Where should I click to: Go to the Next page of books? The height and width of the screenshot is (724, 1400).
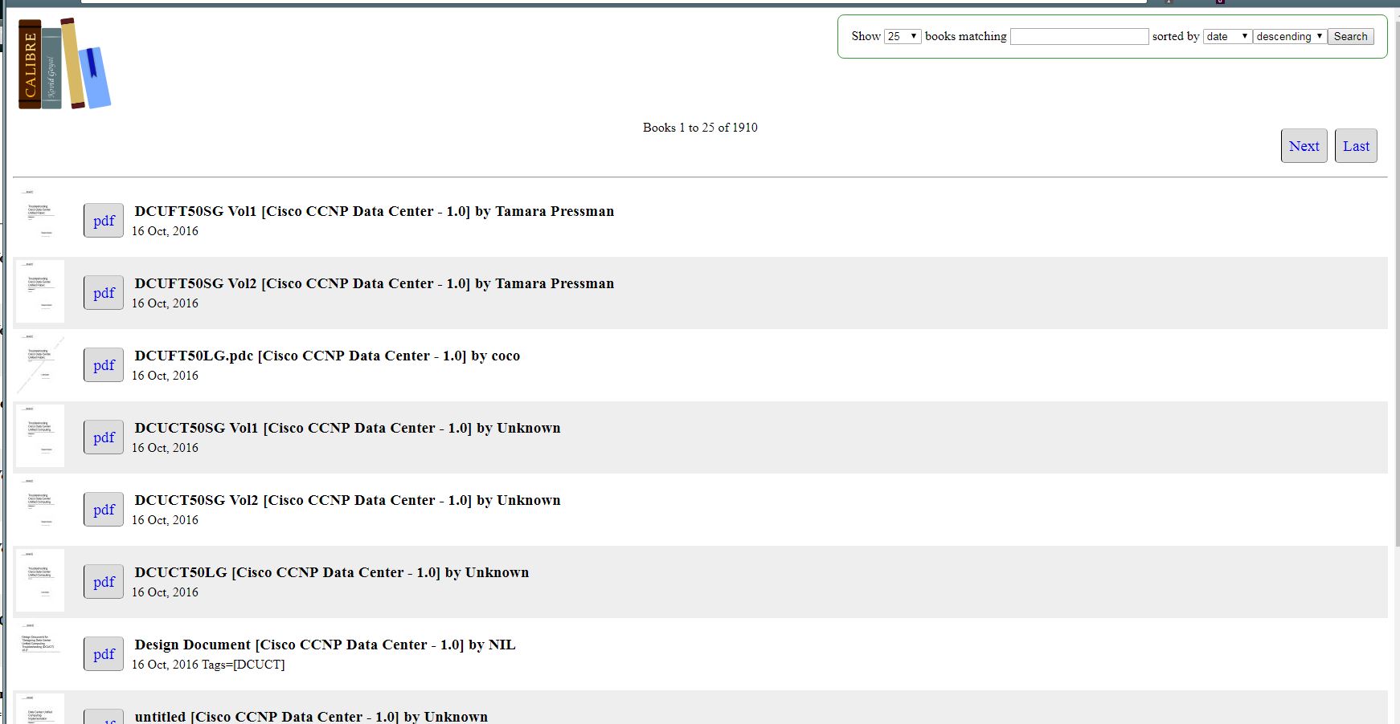[1304, 146]
